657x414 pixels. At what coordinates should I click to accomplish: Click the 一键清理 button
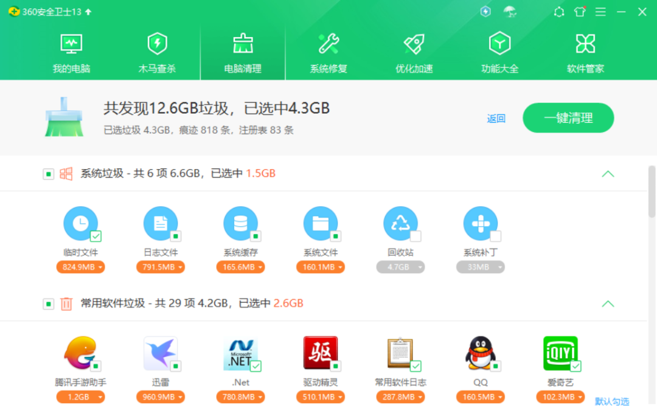pyautogui.click(x=568, y=117)
